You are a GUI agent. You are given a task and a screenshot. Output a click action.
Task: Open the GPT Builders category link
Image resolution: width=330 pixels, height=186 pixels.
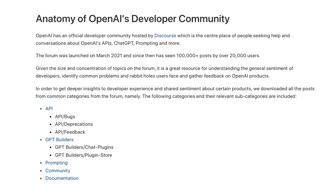point(59,139)
